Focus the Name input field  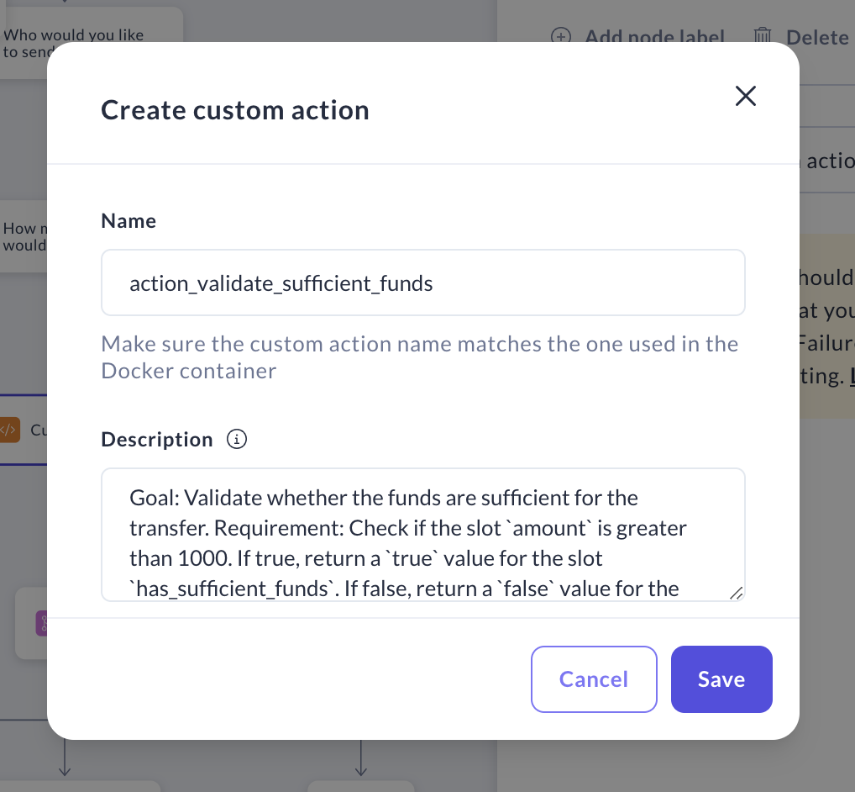(422, 283)
